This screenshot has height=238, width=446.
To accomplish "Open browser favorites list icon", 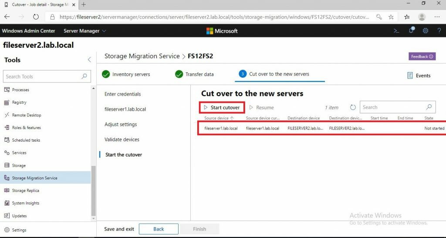I will (407, 17).
